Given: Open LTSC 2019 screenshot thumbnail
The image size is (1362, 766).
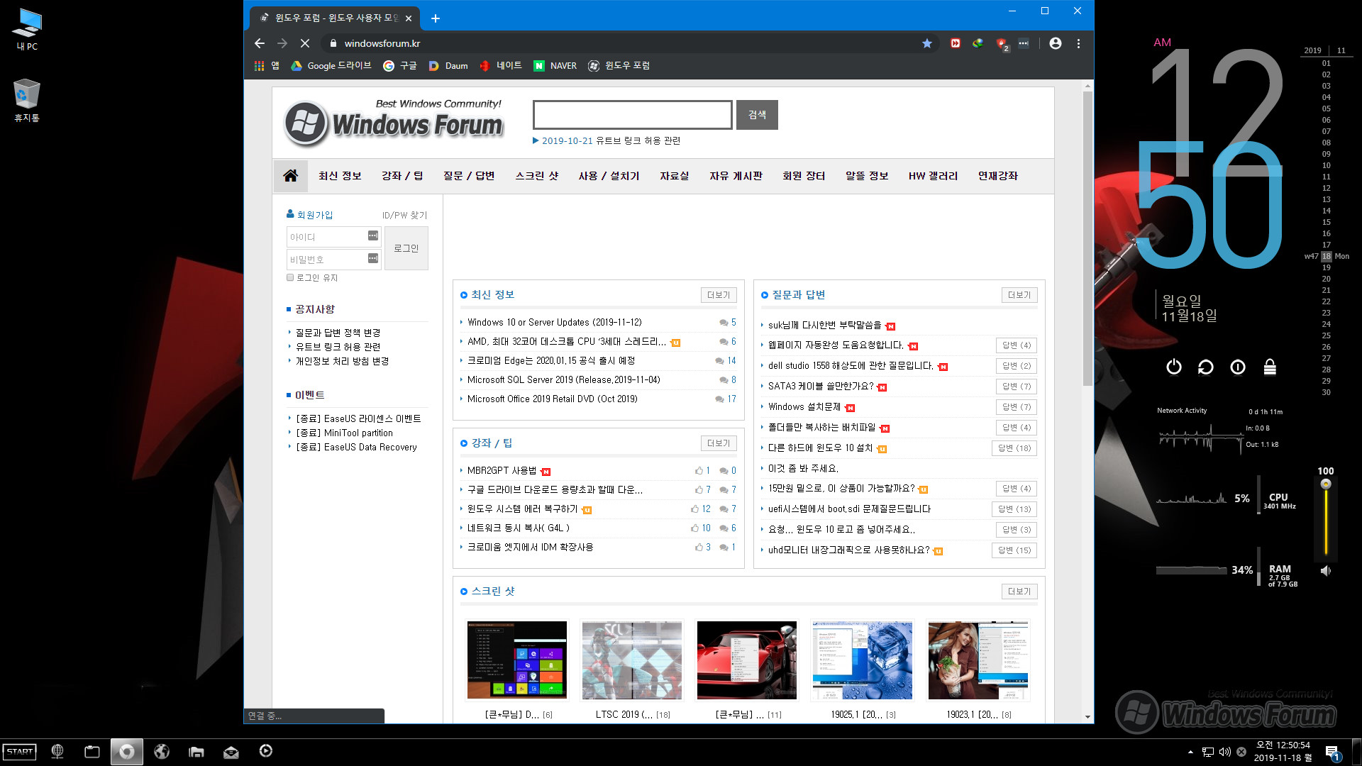Looking at the screenshot, I should [x=631, y=660].
